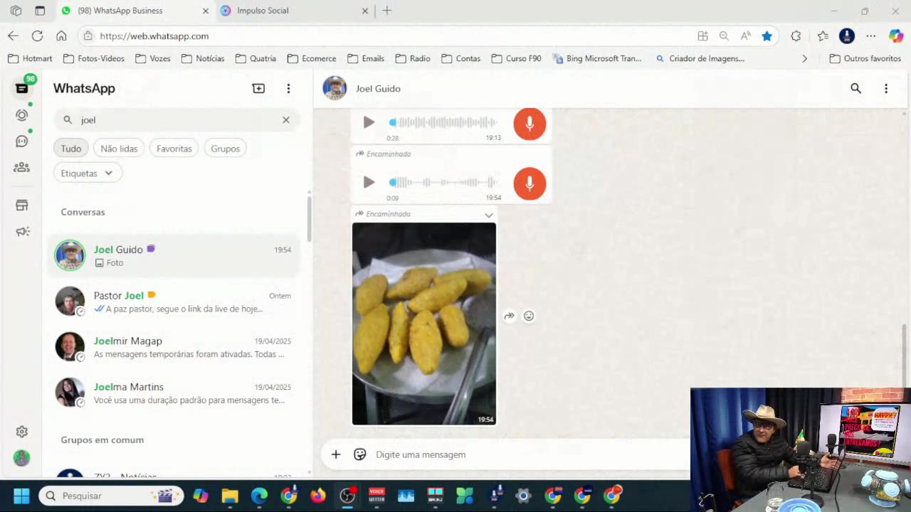Seek in the 0:28 audio waveform

tap(444, 122)
